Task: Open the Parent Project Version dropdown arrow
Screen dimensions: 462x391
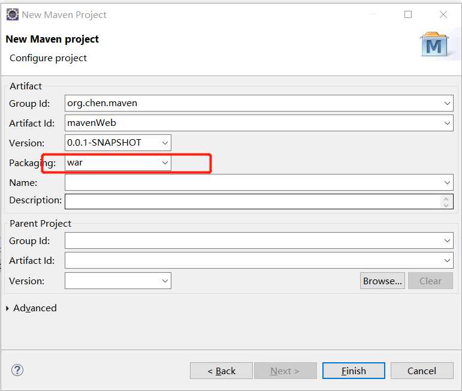Action: (x=165, y=281)
